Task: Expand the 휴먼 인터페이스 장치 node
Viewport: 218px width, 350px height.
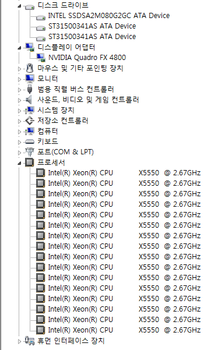Action: [x=20, y=341]
